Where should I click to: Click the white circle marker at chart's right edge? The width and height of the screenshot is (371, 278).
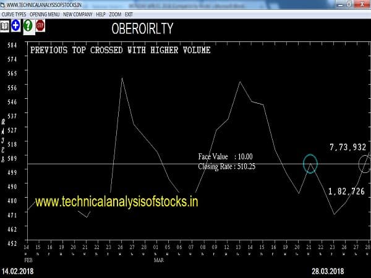(365, 164)
